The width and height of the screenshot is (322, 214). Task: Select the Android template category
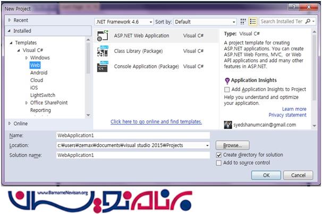coord(39,73)
